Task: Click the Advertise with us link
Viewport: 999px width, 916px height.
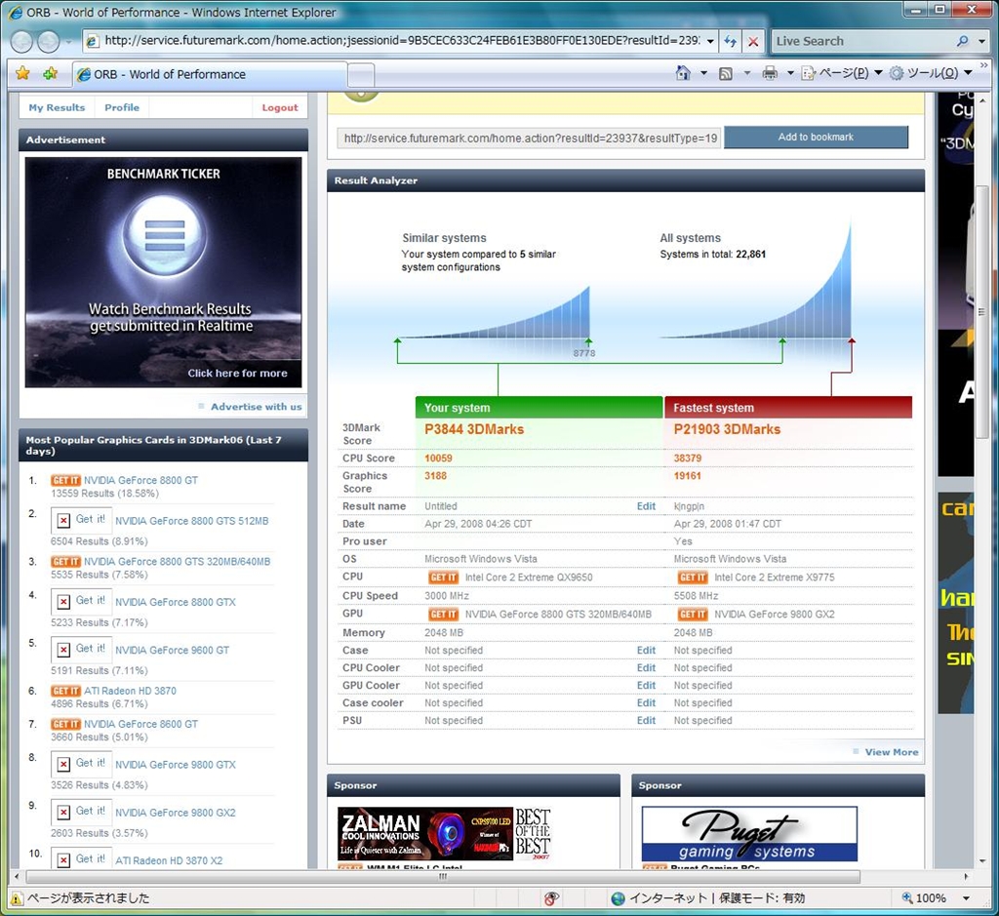Action: 257,407
